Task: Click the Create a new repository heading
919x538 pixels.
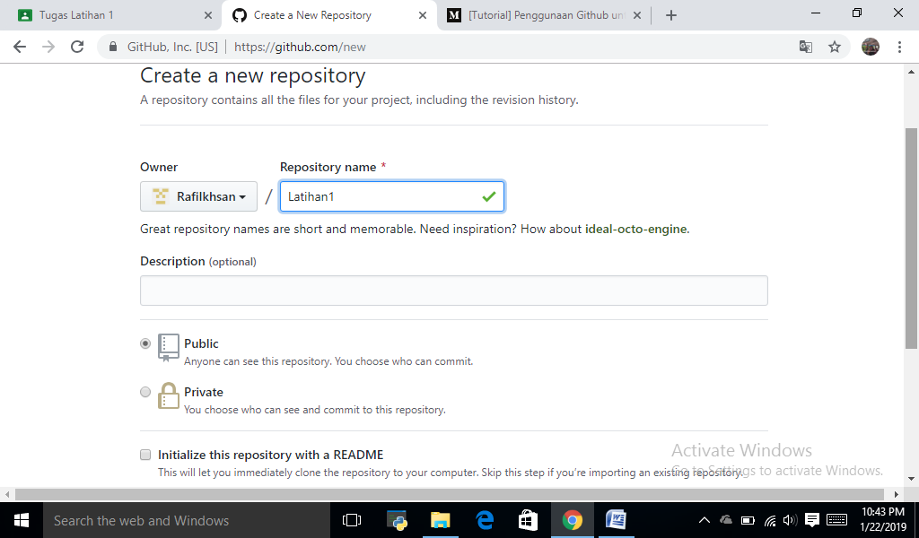Action: 252,76
